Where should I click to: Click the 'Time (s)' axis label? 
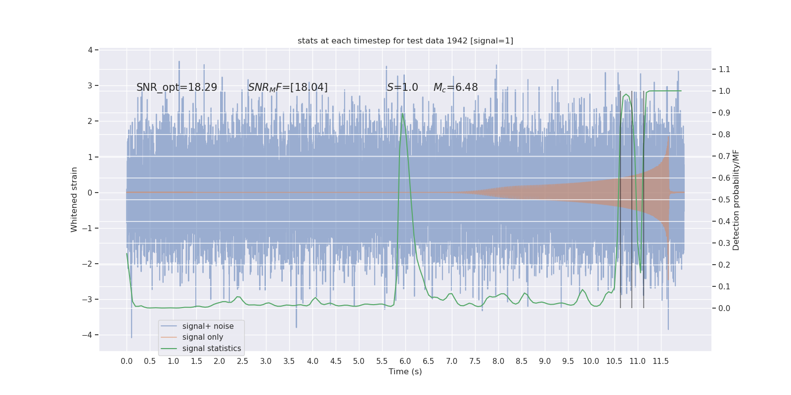pyautogui.click(x=405, y=371)
